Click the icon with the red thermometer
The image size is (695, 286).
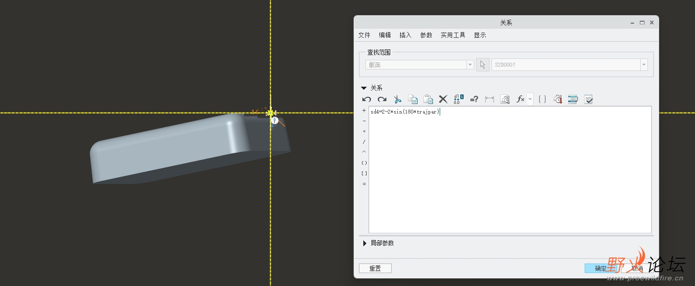(x=558, y=99)
